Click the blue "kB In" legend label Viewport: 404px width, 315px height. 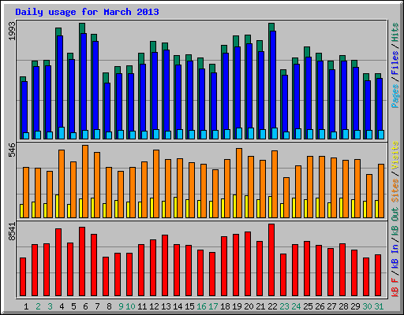pos(395,256)
